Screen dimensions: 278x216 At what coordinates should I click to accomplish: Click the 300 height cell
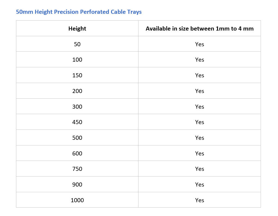coord(77,107)
